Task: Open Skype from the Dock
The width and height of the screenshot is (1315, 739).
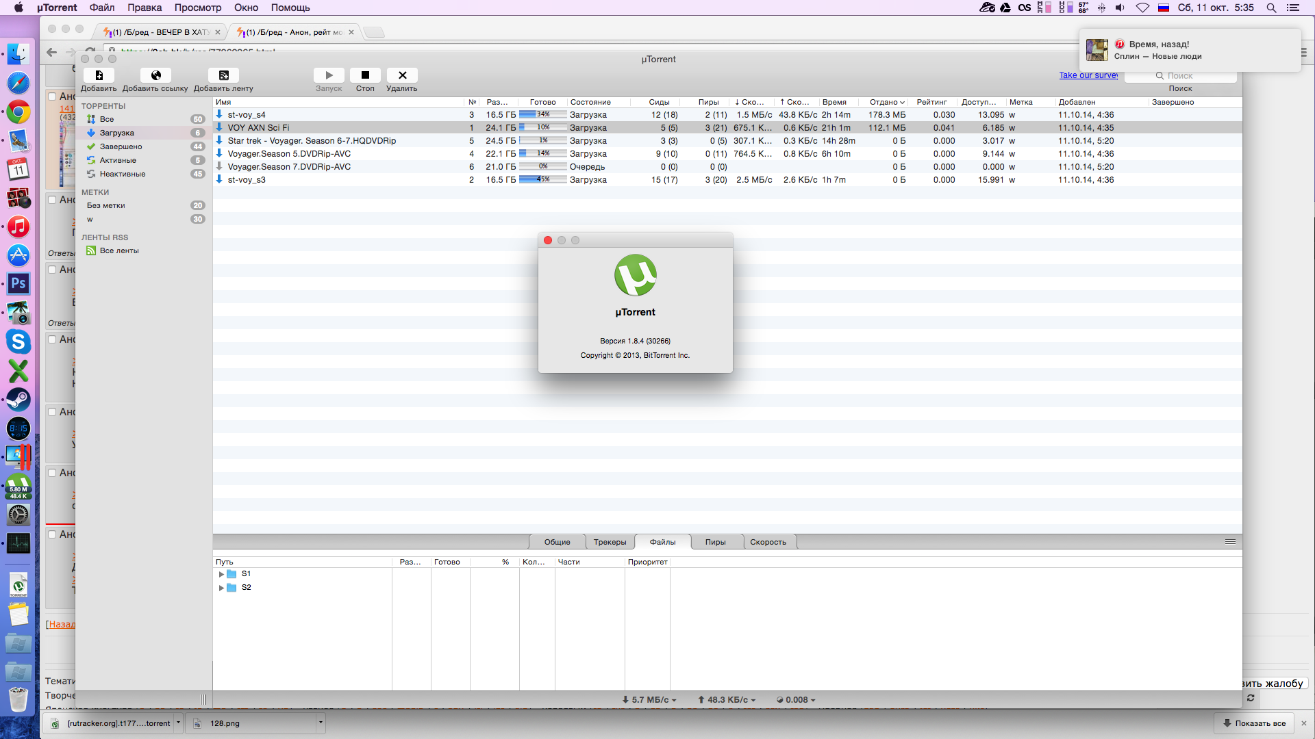Action: [18, 341]
